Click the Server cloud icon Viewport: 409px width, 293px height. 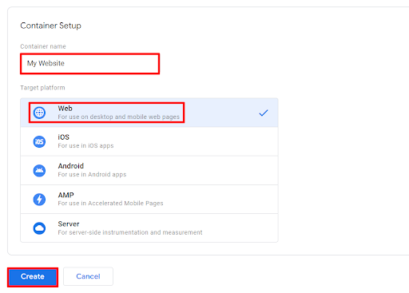click(x=39, y=228)
